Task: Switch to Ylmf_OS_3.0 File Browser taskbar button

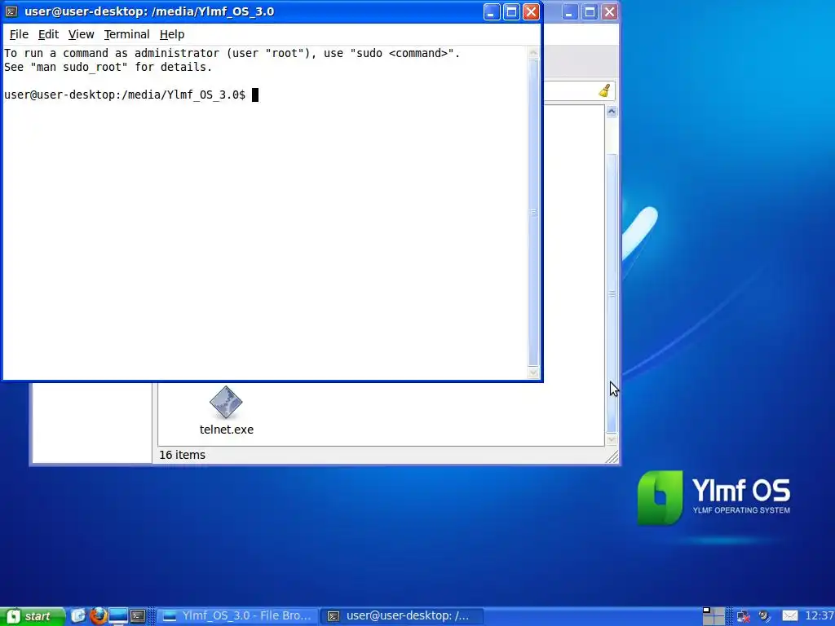Action: pyautogui.click(x=237, y=616)
